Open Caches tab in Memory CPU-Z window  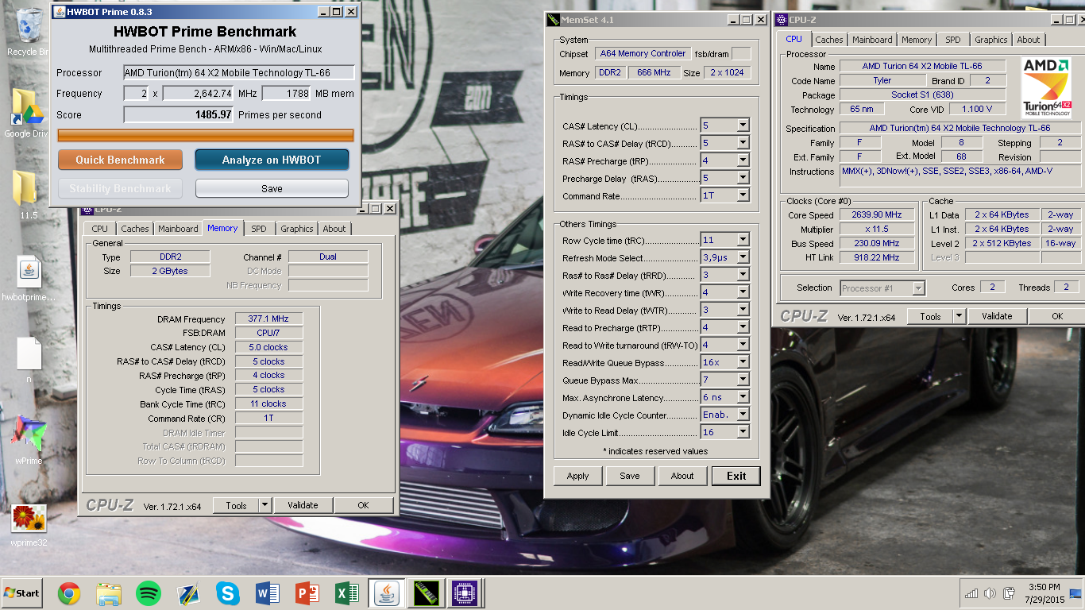[x=135, y=229]
